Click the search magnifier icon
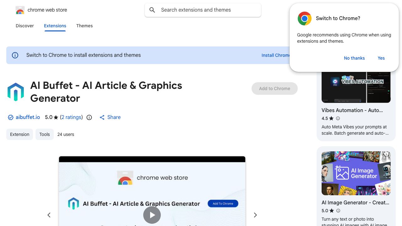 tap(152, 10)
